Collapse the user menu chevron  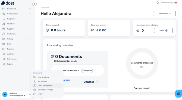[x=30, y=94]
